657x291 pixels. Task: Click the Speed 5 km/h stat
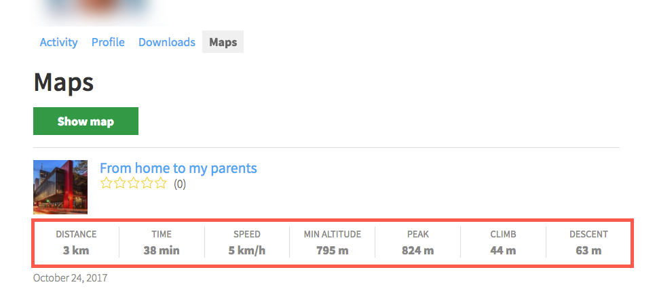coord(247,242)
